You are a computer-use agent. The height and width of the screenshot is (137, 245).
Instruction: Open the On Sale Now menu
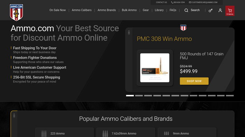(57, 10)
